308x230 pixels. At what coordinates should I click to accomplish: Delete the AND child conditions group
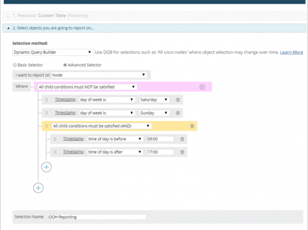click(192, 126)
